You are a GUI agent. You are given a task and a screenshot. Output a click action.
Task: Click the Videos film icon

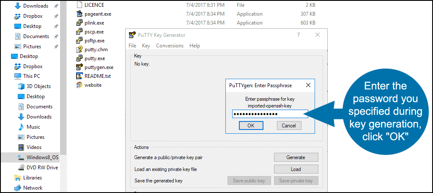21,147
